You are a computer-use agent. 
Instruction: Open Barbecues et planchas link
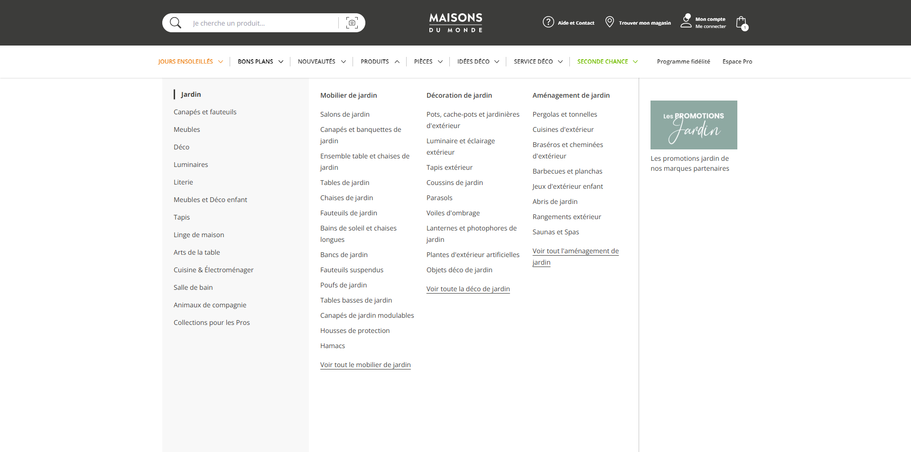[567, 171]
